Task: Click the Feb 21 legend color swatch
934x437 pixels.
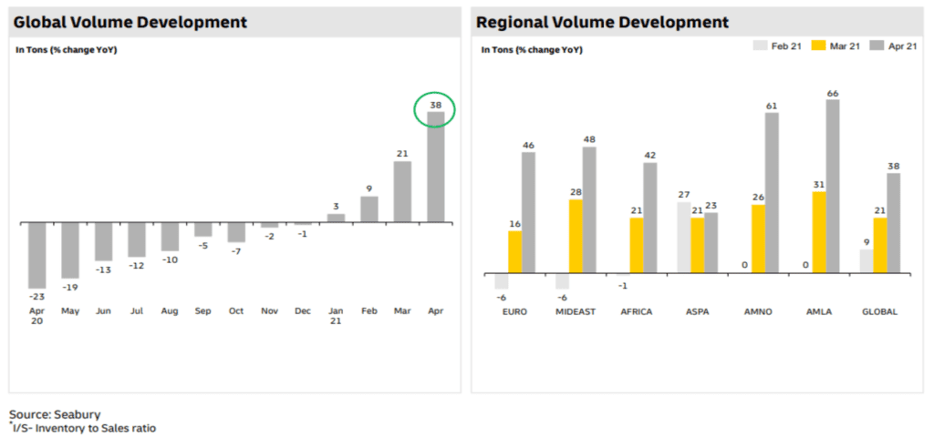Action: click(760, 47)
